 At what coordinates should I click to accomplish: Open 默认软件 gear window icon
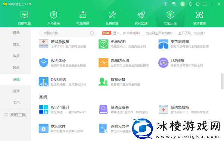point(43,128)
